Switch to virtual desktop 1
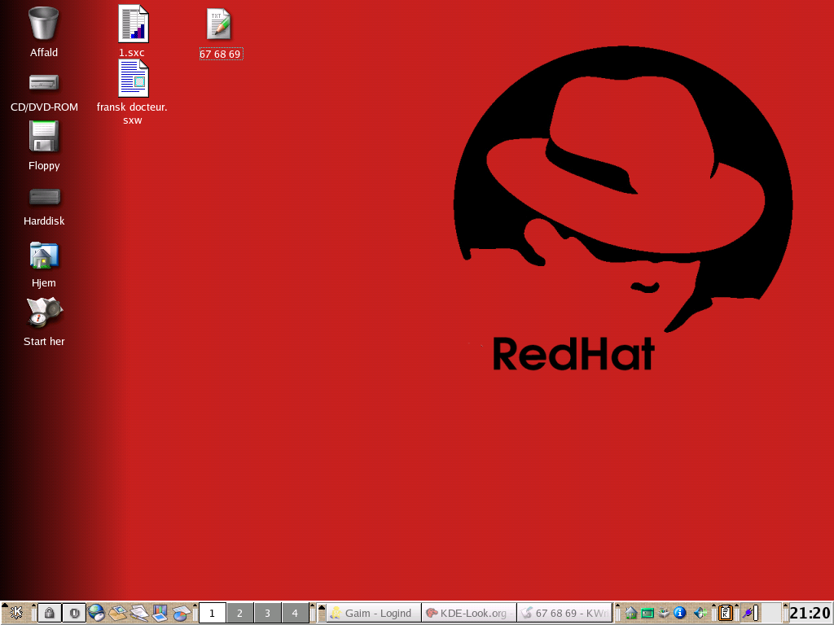The image size is (834, 625). click(213, 613)
